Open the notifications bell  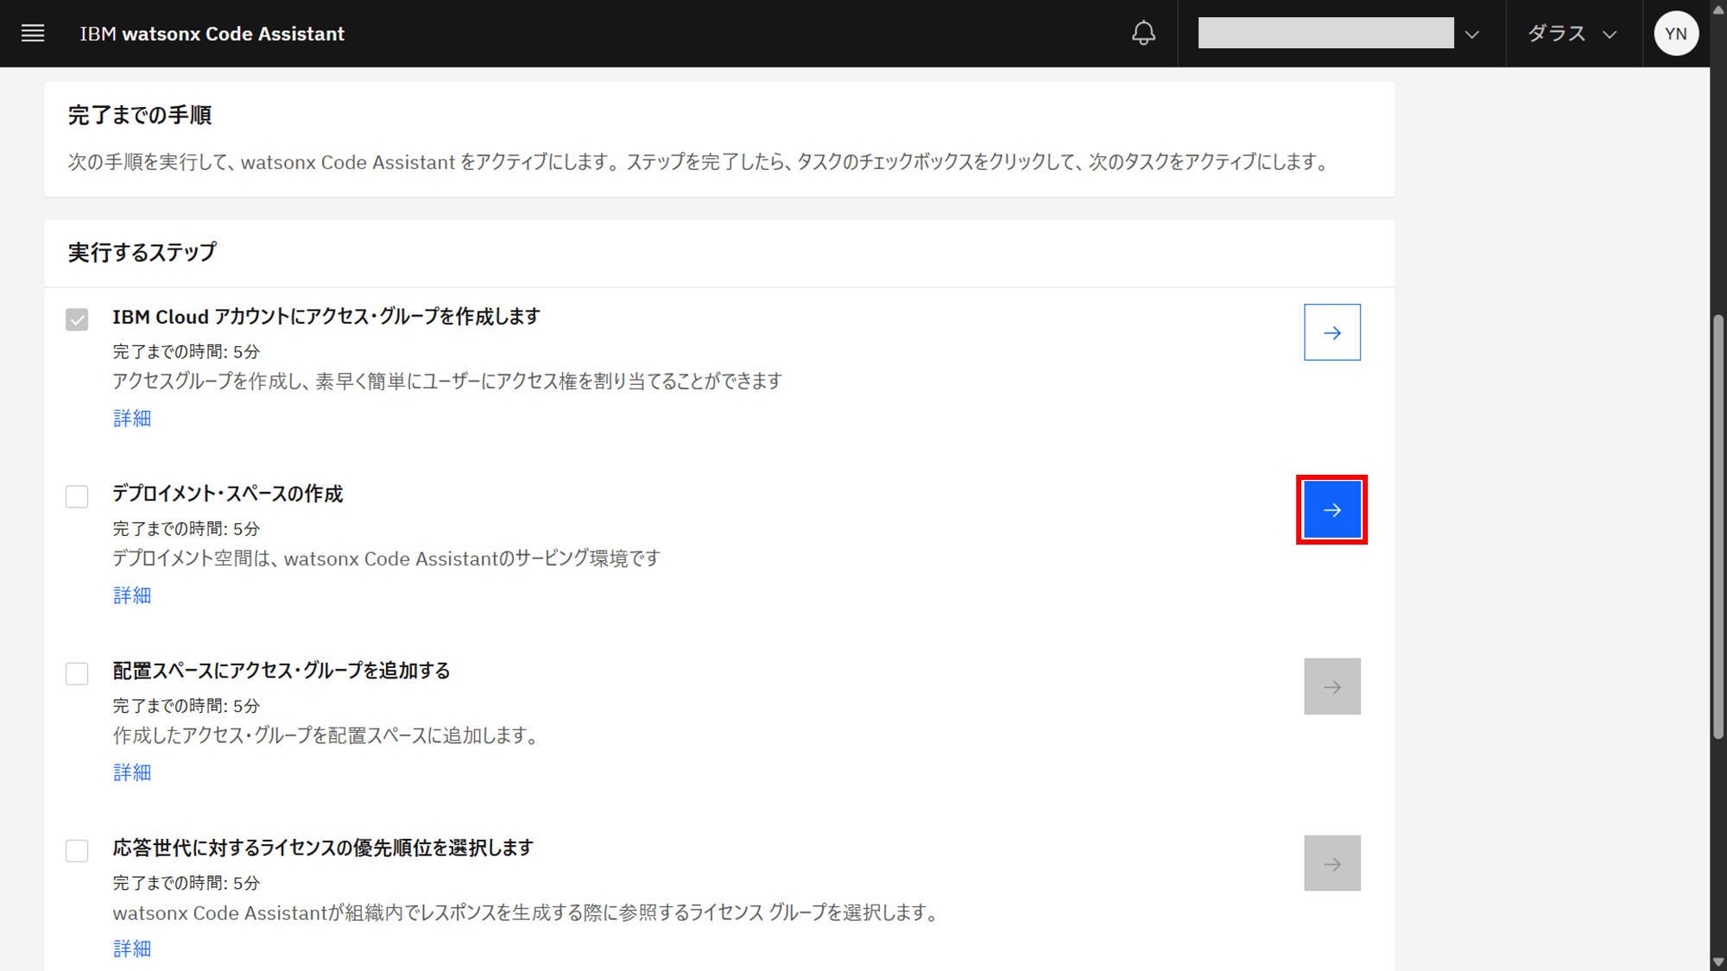coord(1143,34)
